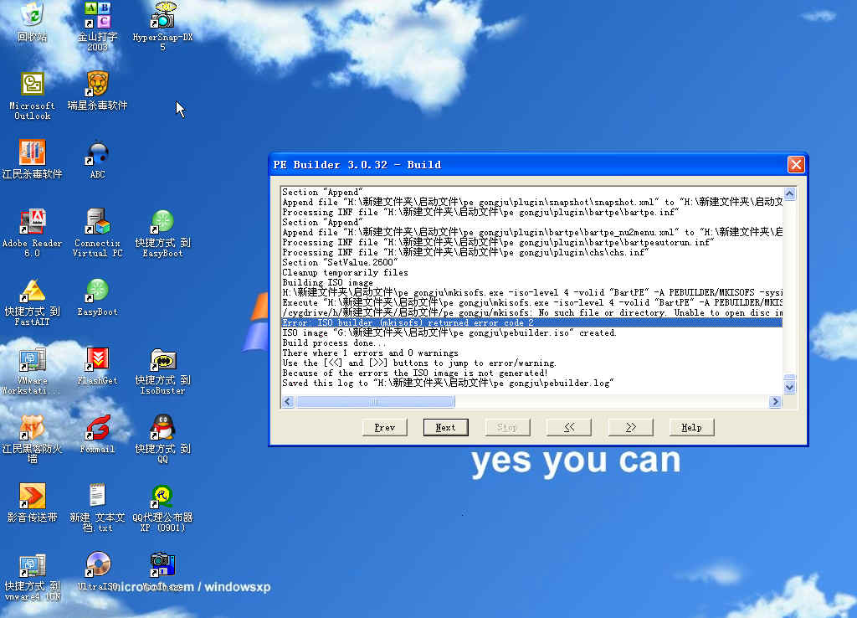
Task: Click the 'There where 1 errors and 0 warnings' line
Action: (x=370, y=353)
